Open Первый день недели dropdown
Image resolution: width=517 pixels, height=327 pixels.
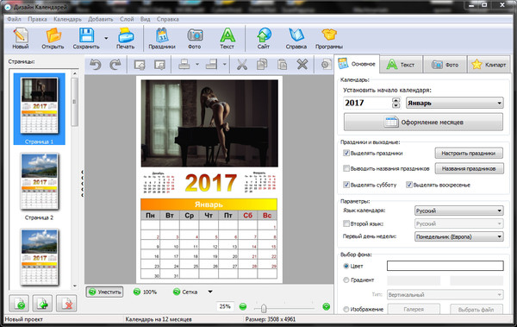[458, 236]
